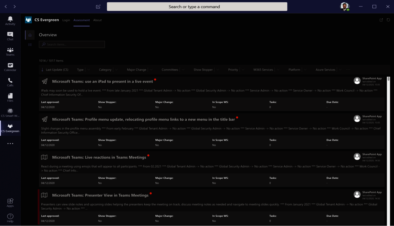Open more apps ellipsis in sidebar
This screenshot has width=394, height=226.
(x=10, y=144)
